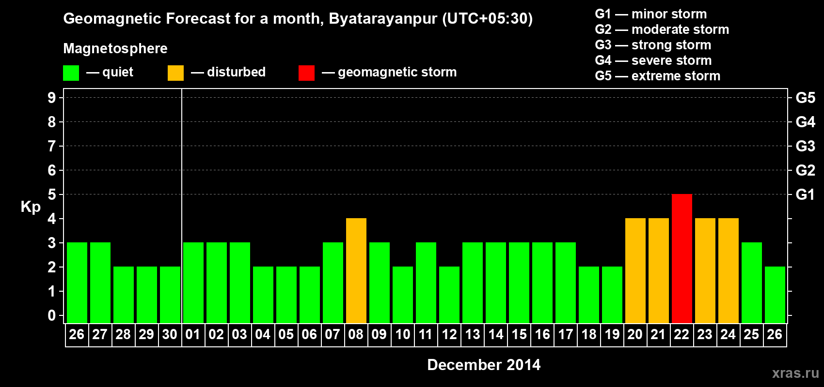Click 'G2 — moderate storm' legend text
Viewport: 824px width, 387px height.
coord(662,30)
